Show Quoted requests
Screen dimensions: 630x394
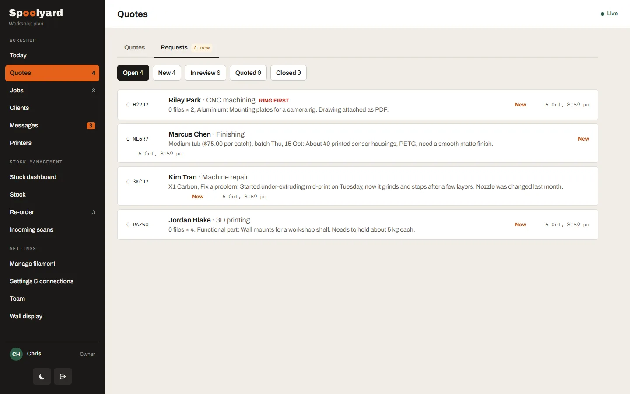click(248, 73)
